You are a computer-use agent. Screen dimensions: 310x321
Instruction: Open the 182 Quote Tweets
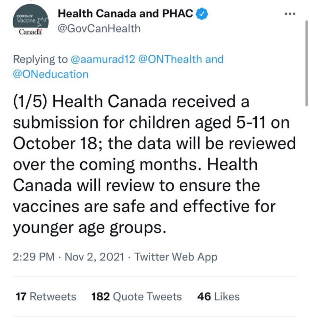coord(136,297)
